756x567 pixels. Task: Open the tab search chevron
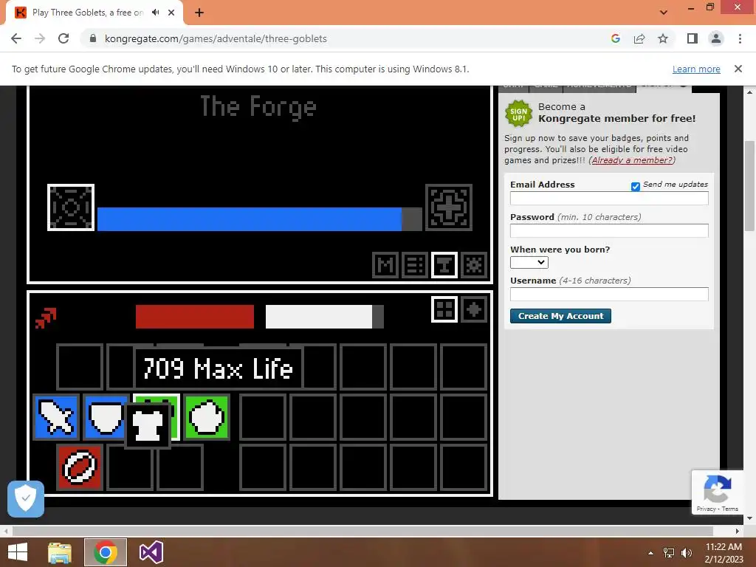pyautogui.click(x=664, y=13)
